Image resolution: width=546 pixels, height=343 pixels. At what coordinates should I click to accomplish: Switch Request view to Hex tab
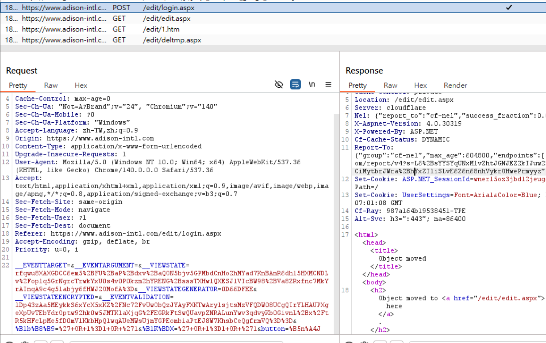click(x=81, y=85)
